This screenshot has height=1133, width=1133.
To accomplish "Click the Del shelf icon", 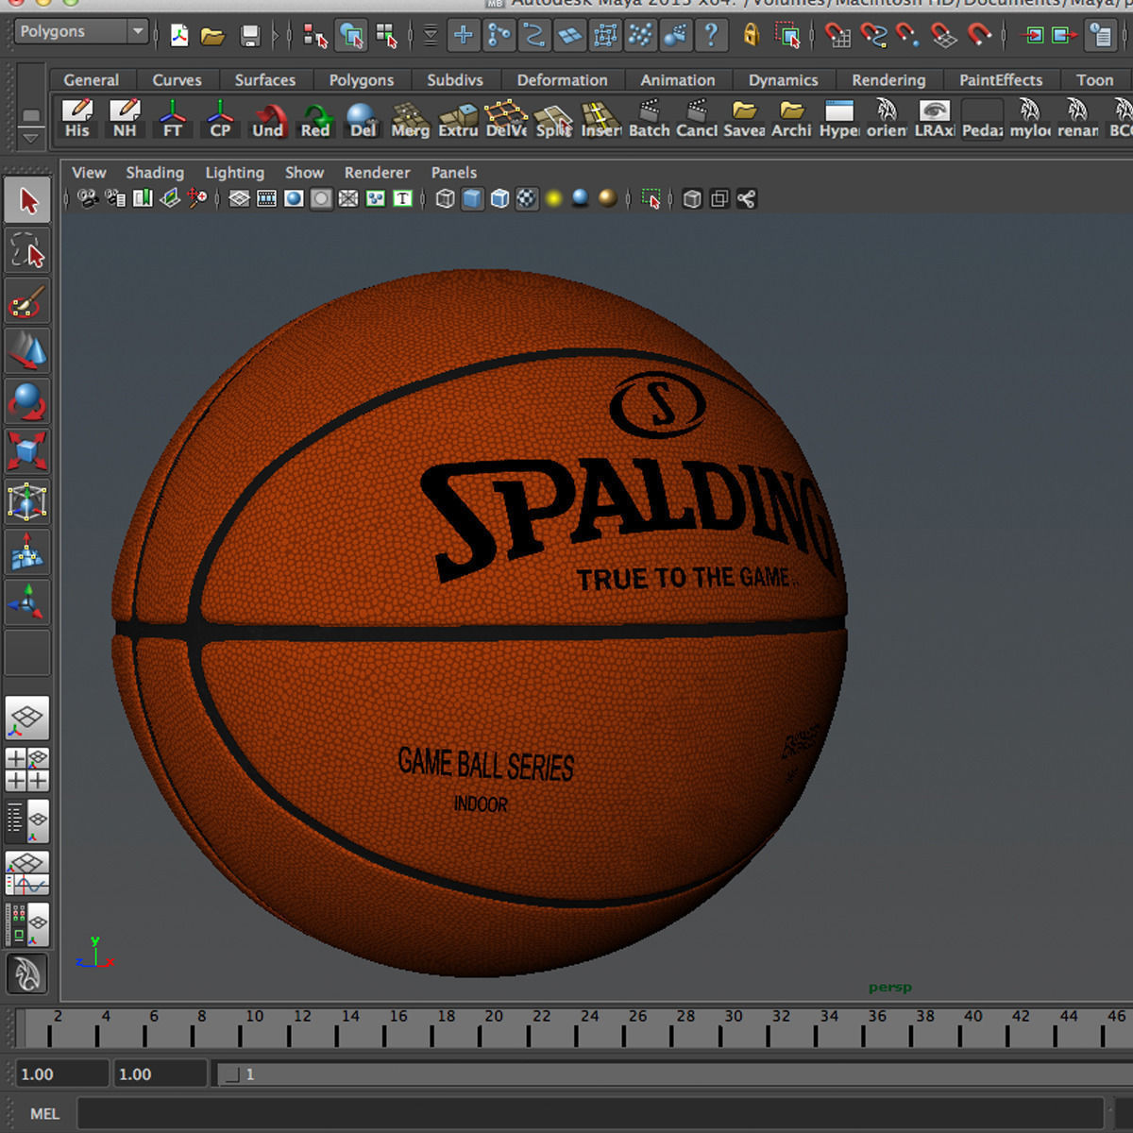I will [x=363, y=119].
